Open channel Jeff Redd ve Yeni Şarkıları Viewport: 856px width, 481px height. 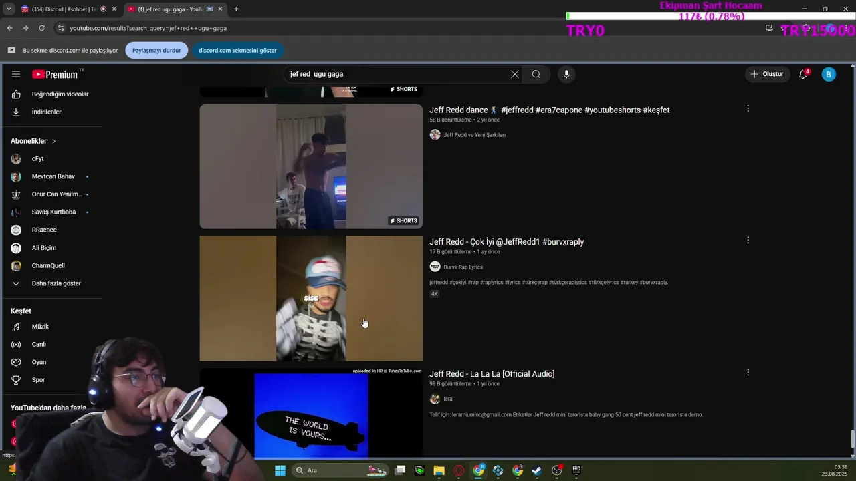(474, 135)
